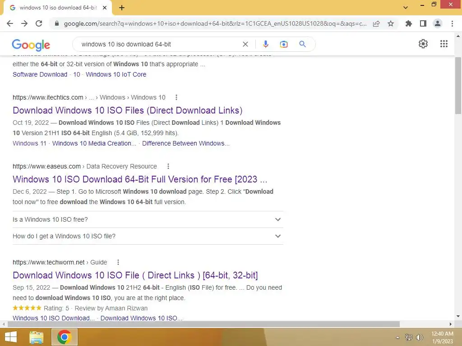462x346 pixels.
Task: Open File Explorer from the taskbar
Action: pyautogui.click(x=37, y=337)
